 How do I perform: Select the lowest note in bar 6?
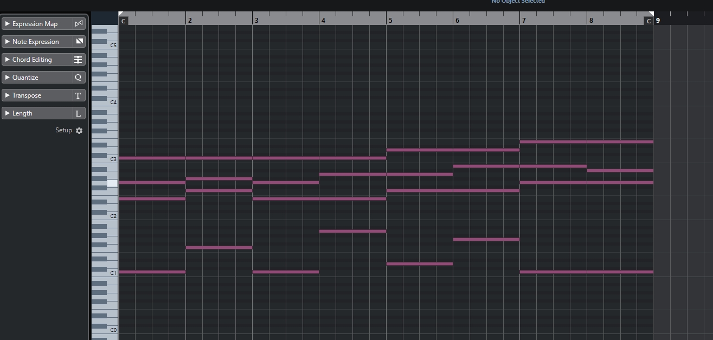tap(486, 239)
